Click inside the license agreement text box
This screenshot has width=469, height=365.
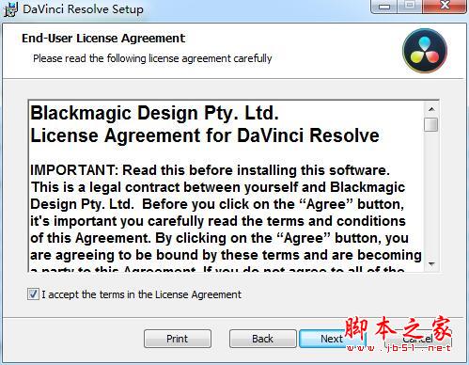click(227, 186)
